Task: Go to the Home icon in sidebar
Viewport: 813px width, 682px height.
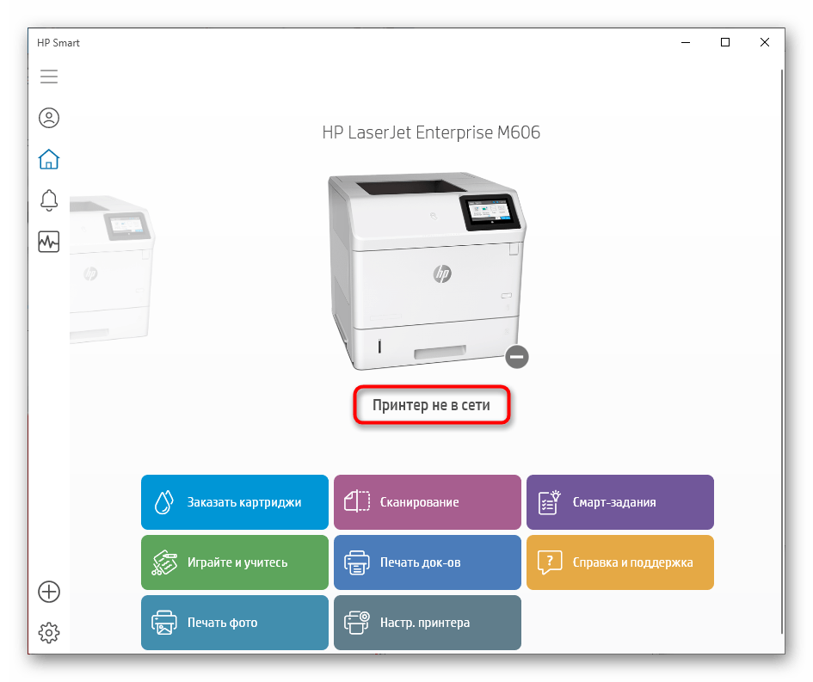Action: 49,159
